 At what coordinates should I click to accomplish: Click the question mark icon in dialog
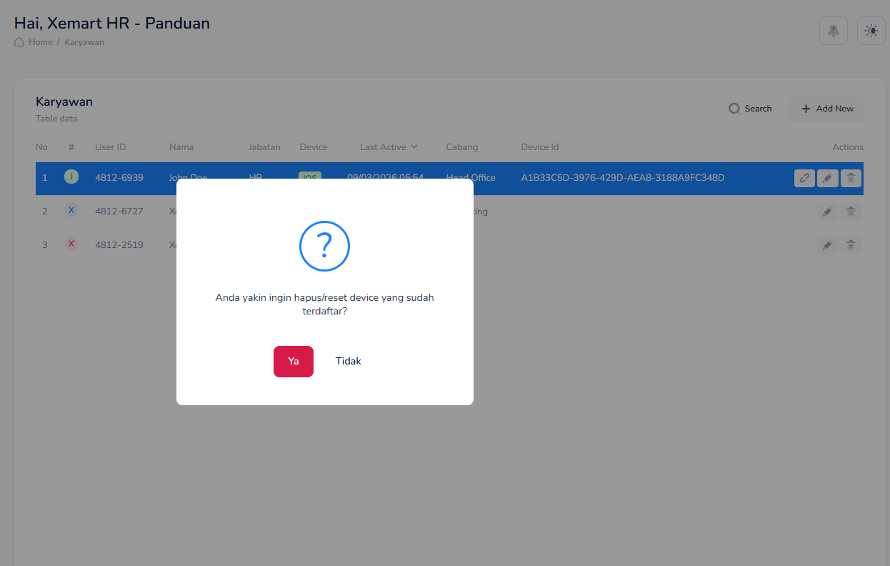[324, 246]
